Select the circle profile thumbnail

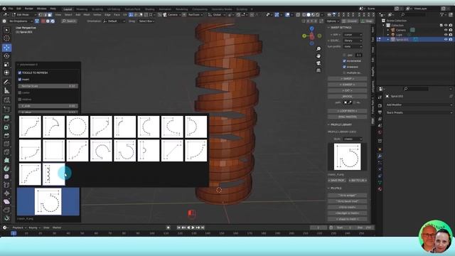pos(77,127)
